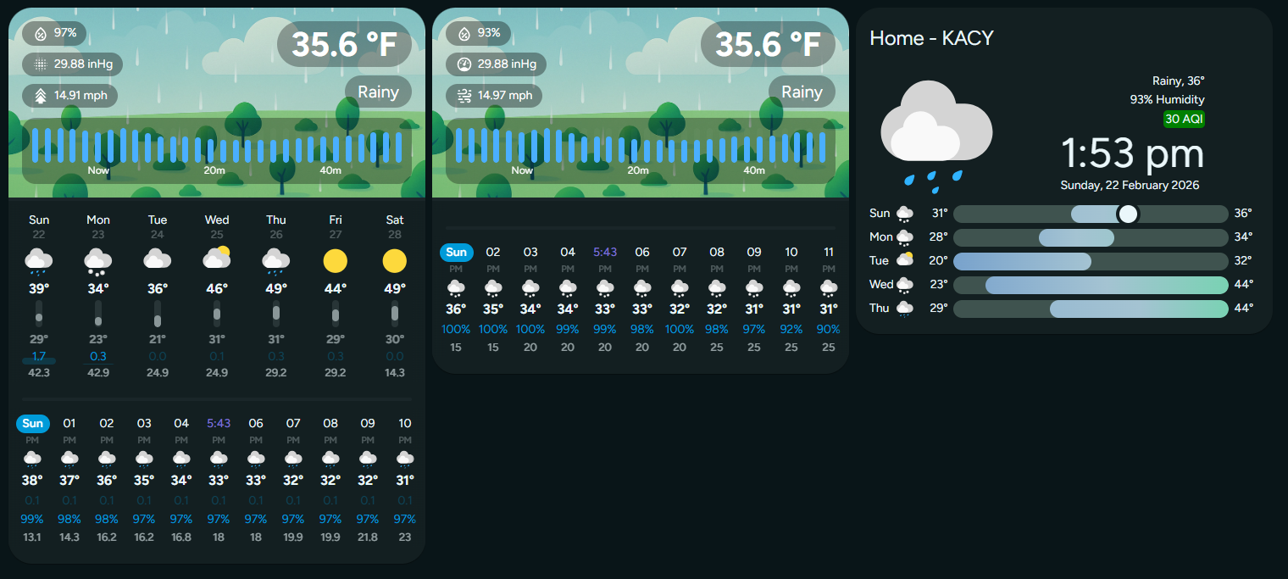The width and height of the screenshot is (1288, 579).
Task: Click the dotted pressure icon beside 29.88 inHg
Action: (40, 64)
